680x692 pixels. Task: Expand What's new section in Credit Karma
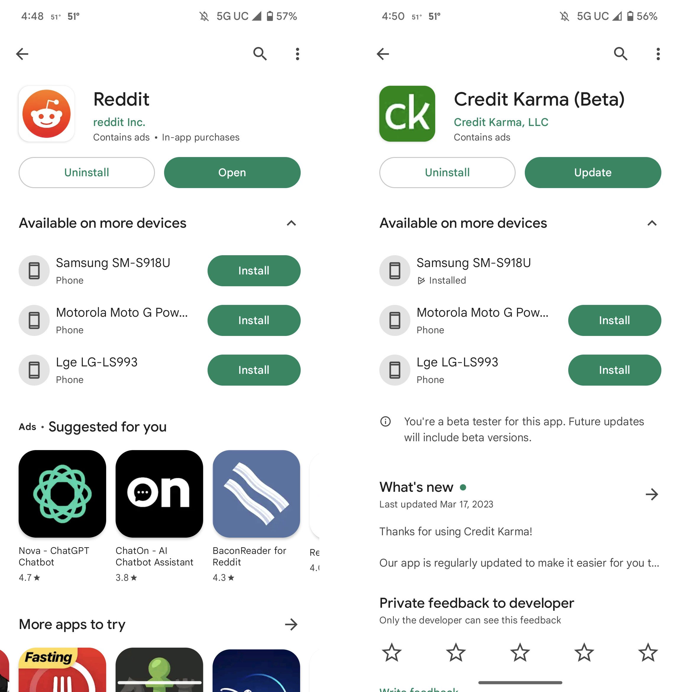click(x=651, y=494)
